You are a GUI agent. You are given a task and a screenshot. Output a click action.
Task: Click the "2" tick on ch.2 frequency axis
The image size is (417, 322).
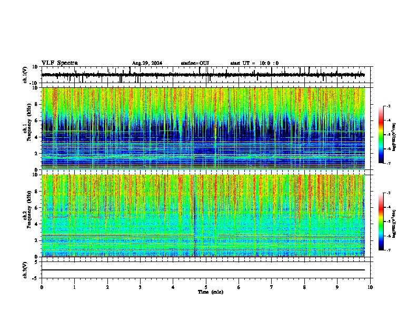point(37,240)
